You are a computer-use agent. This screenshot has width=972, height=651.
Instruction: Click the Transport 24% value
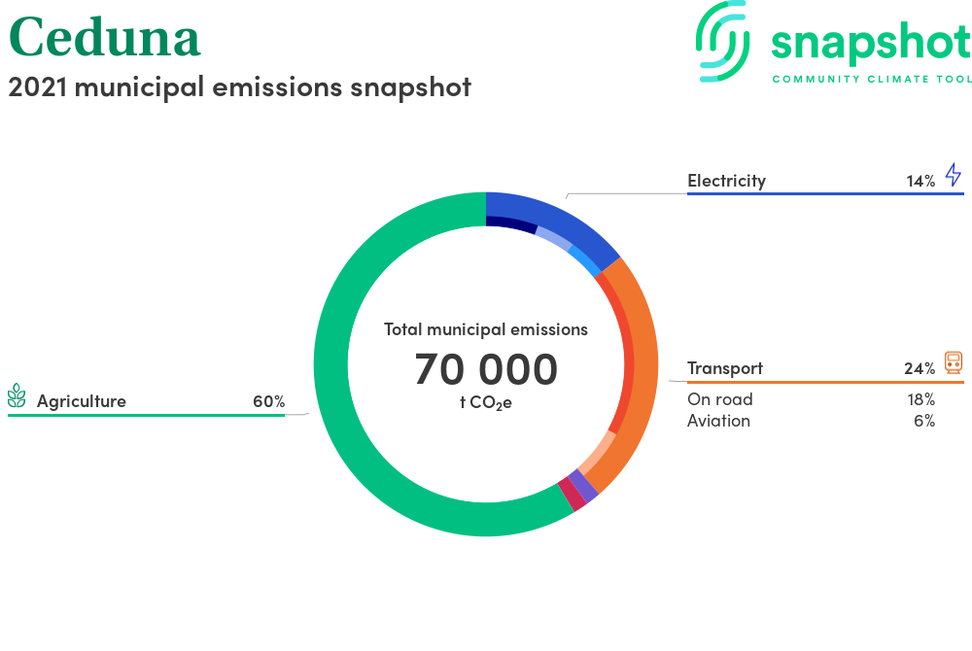[919, 368]
